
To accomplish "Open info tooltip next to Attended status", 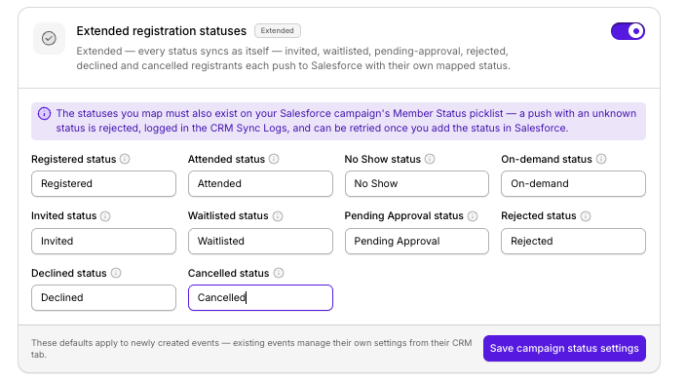I will coord(274,159).
